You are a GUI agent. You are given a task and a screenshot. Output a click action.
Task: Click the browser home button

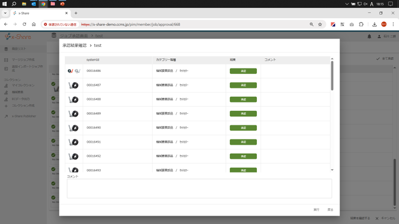click(x=34, y=24)
